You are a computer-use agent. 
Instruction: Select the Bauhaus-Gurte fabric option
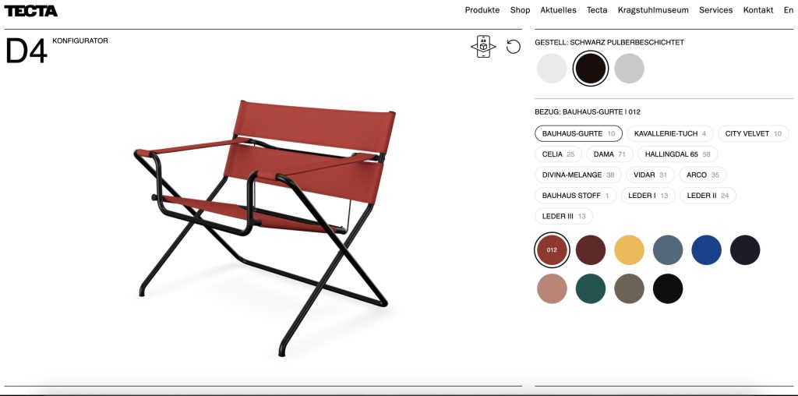point(578,133)
